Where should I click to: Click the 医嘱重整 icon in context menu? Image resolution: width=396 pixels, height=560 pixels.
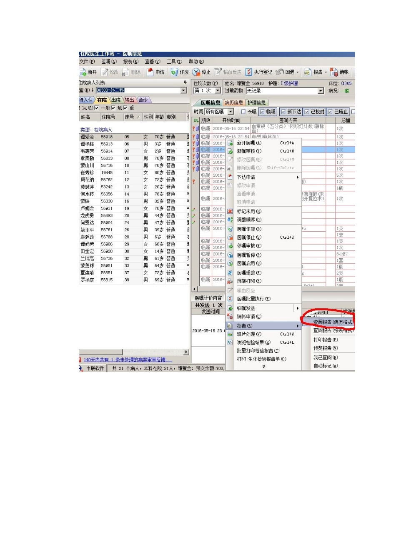pos(230,272)
